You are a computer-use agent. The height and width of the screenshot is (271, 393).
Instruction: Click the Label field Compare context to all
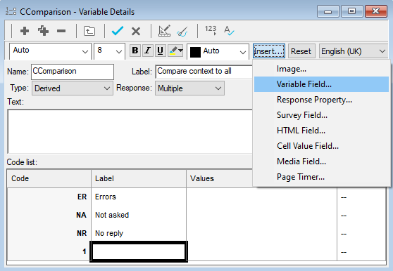(x=204, y=72)
